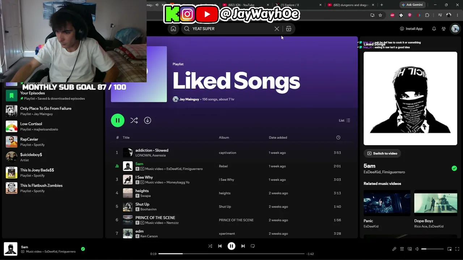Image resolution: width=463 pixels, height=260 pixels.
Task: Toggle liked checkmark in bottom player bar
Action: point(83,249)
